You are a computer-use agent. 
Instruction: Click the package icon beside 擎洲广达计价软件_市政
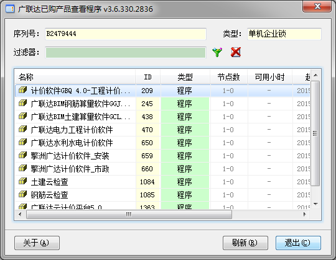pyautogui.click(x=22, y=168)
